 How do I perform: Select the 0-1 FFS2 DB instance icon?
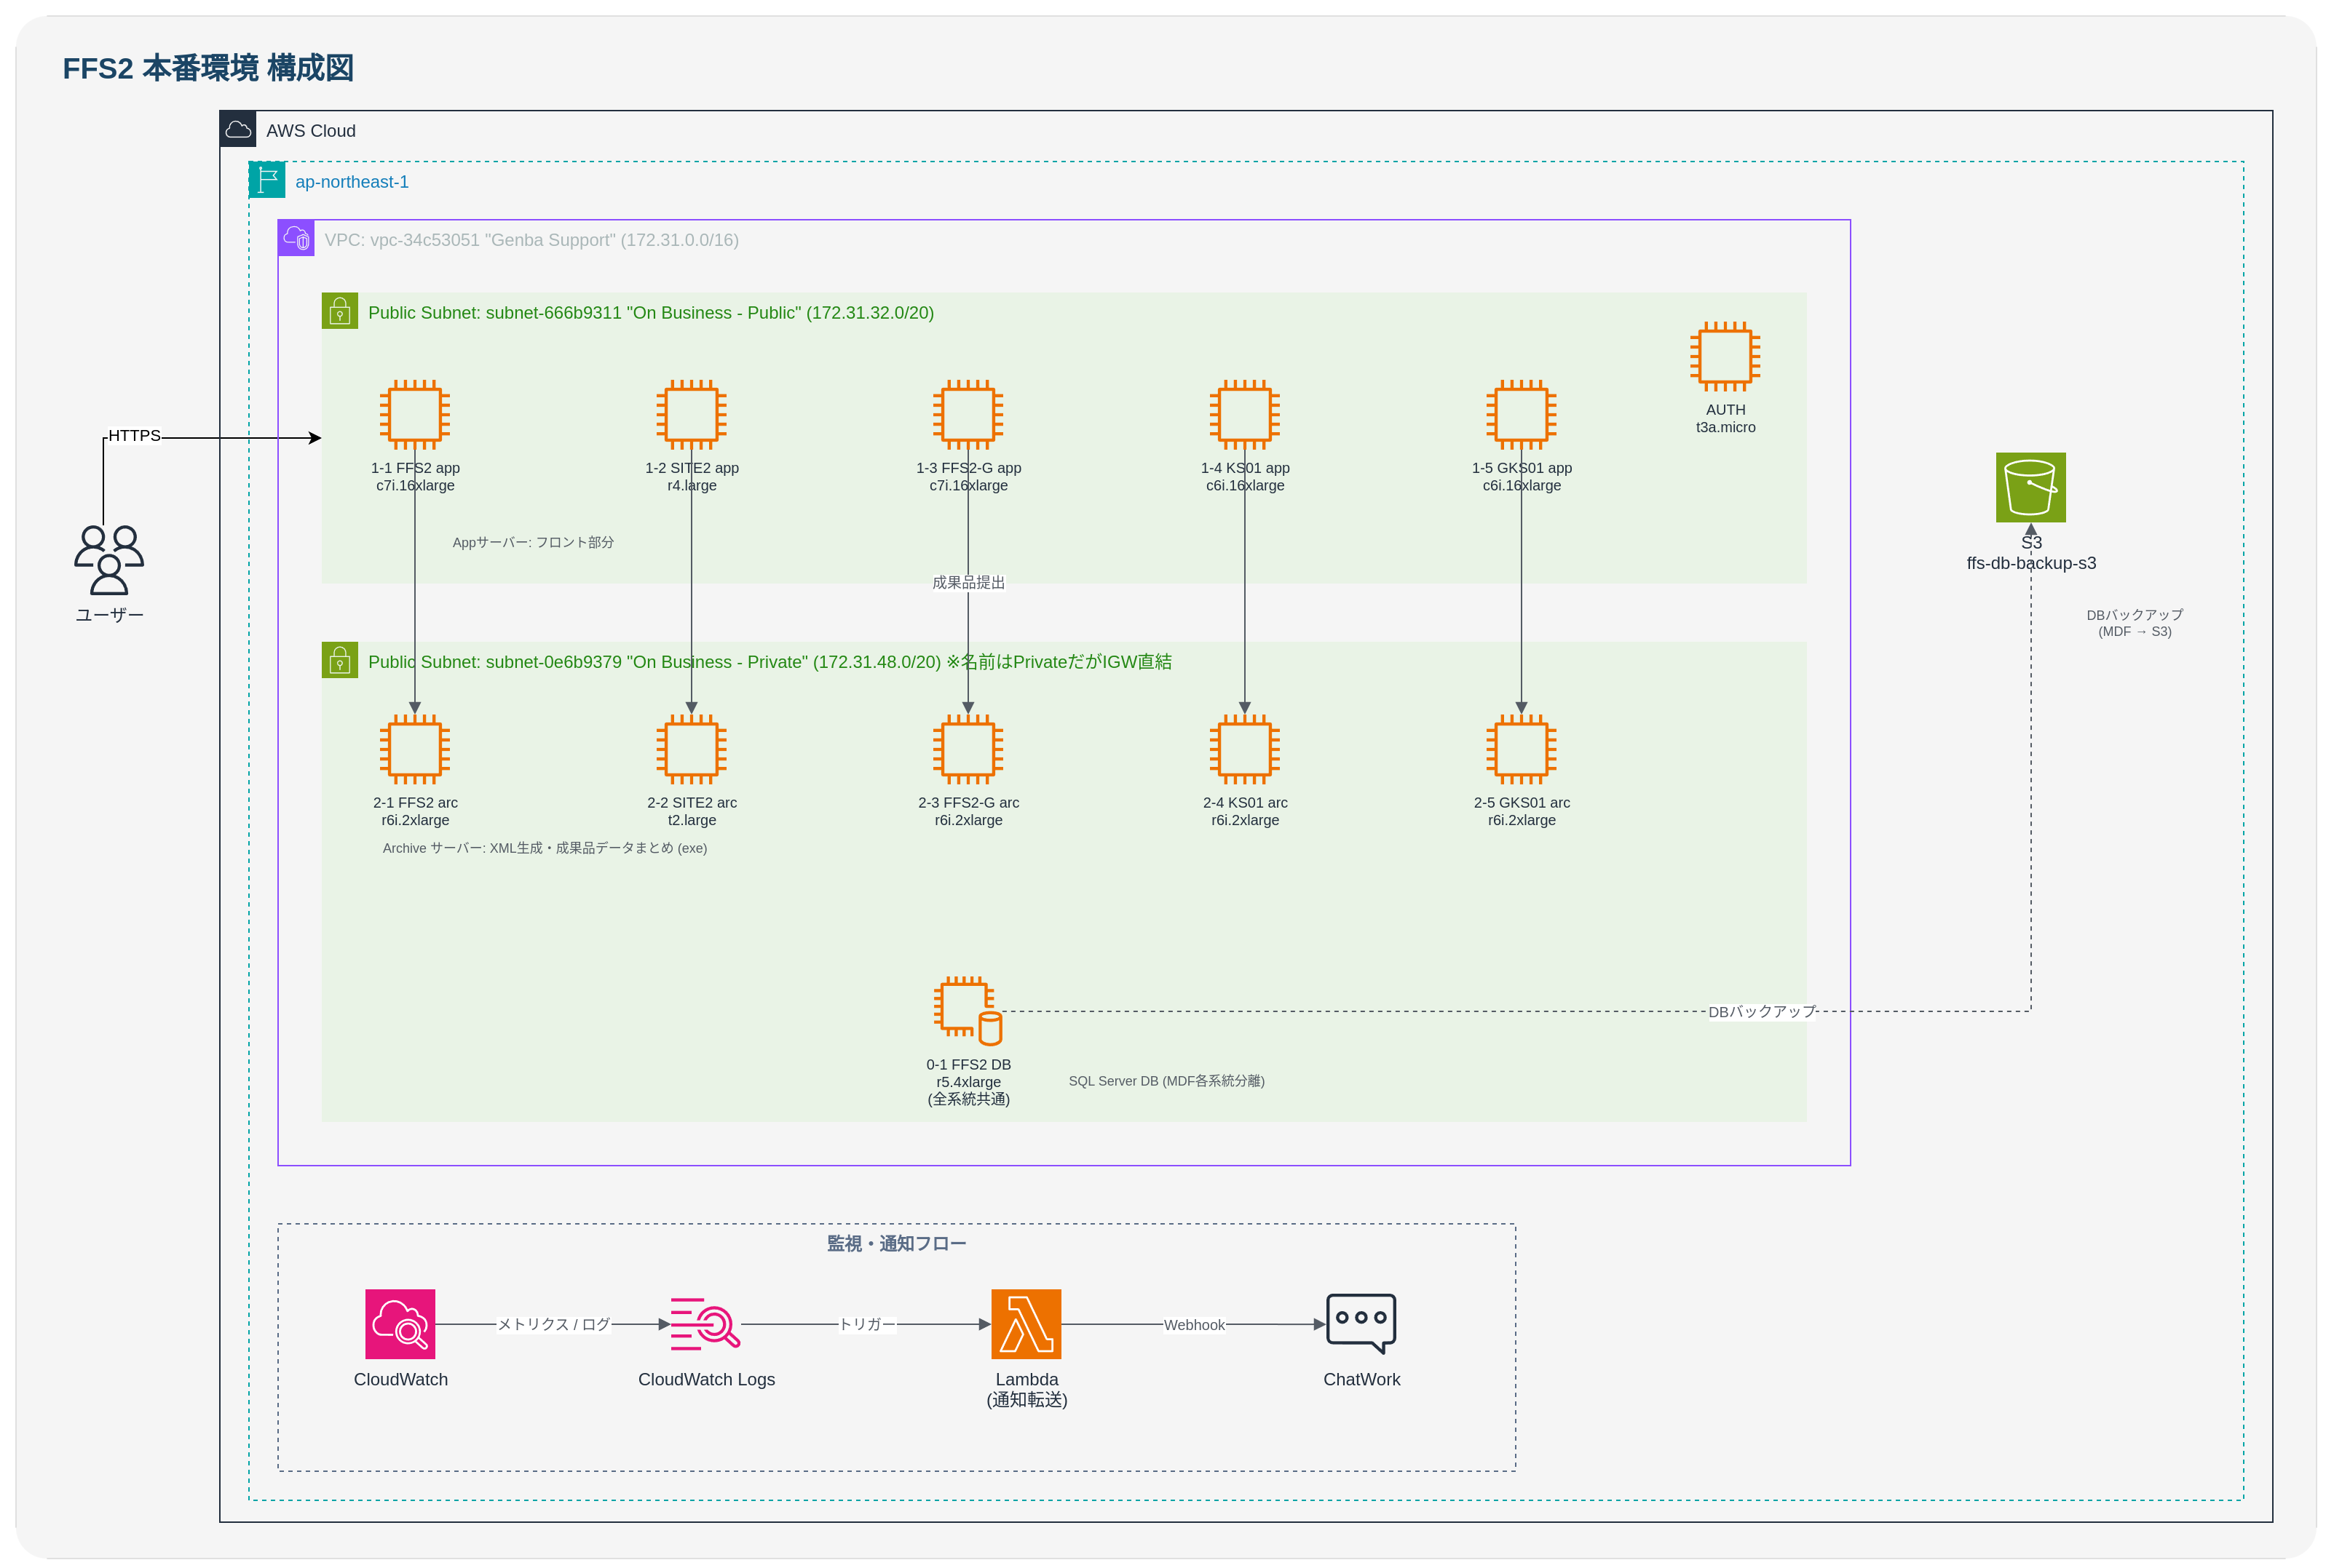[x=966, y=1010]
